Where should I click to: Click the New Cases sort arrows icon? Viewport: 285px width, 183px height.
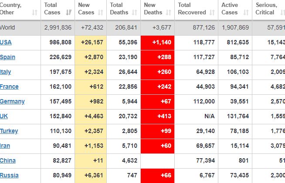101,13
